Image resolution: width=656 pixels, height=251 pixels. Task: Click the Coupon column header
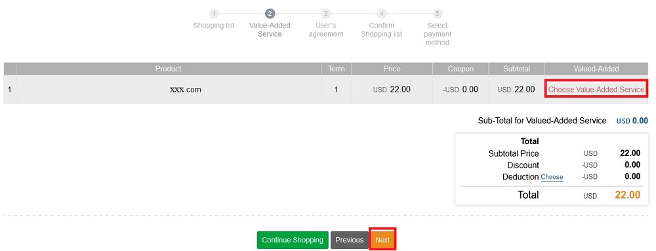click(461, 69)
